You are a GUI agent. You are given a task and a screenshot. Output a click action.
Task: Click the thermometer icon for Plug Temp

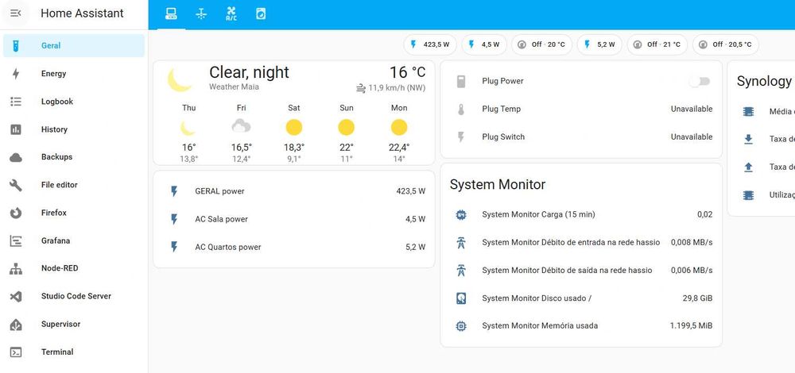[461, 109]
